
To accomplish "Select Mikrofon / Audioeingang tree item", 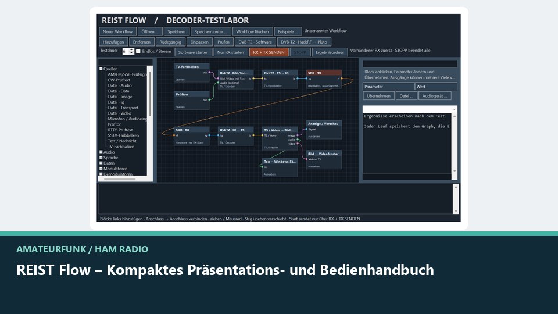I will tap(127, 119).
